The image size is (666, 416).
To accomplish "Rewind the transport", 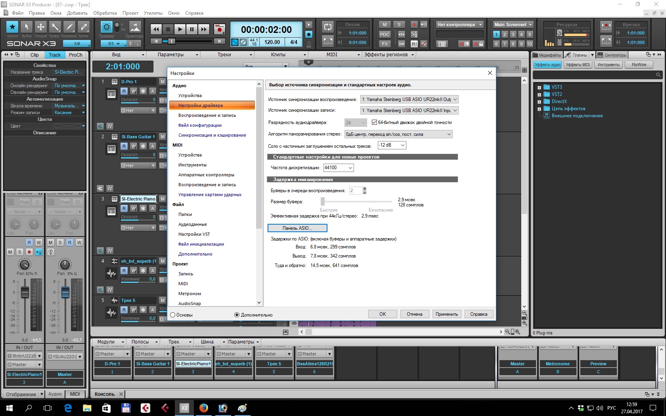I will (x=156, y=29).
